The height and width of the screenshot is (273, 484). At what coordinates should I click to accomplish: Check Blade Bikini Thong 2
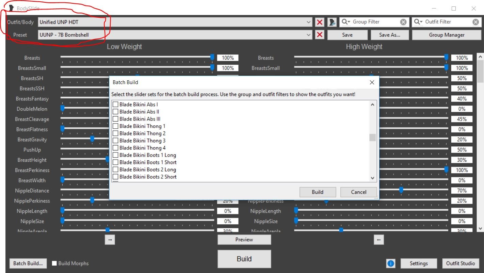point(115,133)
